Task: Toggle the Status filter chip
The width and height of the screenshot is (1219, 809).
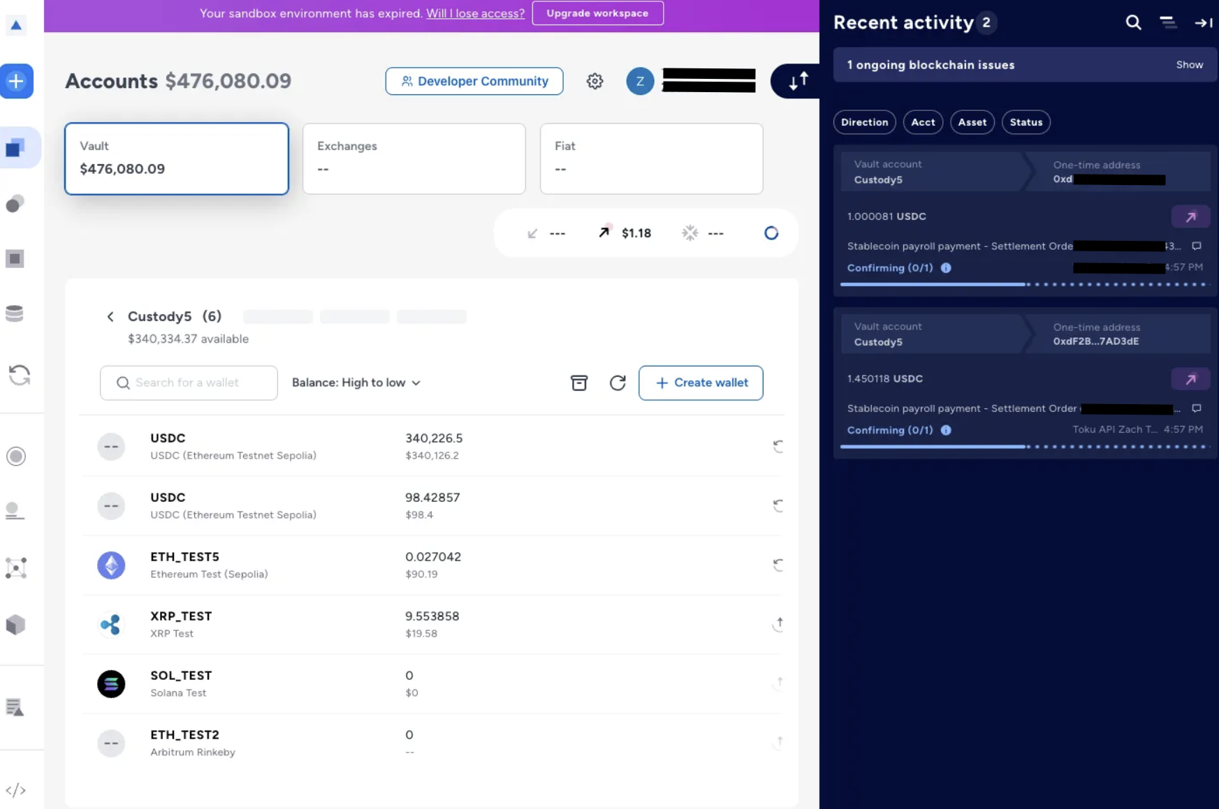Action: tap(1025, 122)
